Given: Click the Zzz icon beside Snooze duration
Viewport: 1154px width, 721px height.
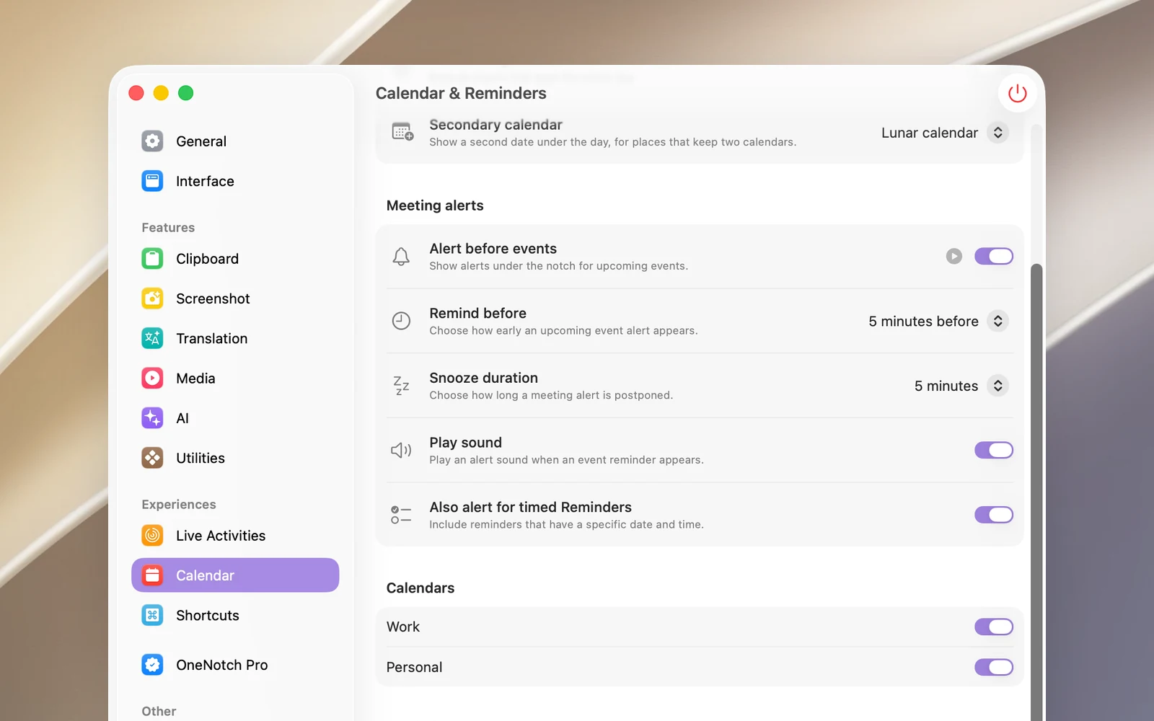Looking at the screenshot, I should (401, 386).
